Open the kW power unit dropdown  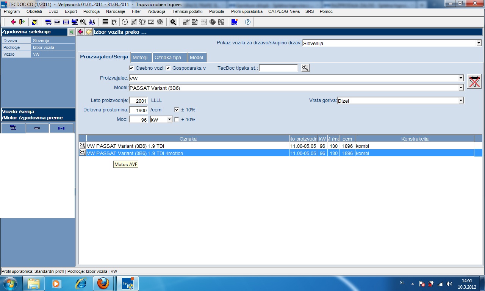pyautogui.click(x=169, y=120)
